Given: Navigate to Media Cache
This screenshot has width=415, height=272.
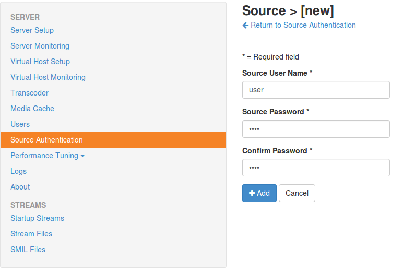Looking at the screenshot, I should pos(32,109).
